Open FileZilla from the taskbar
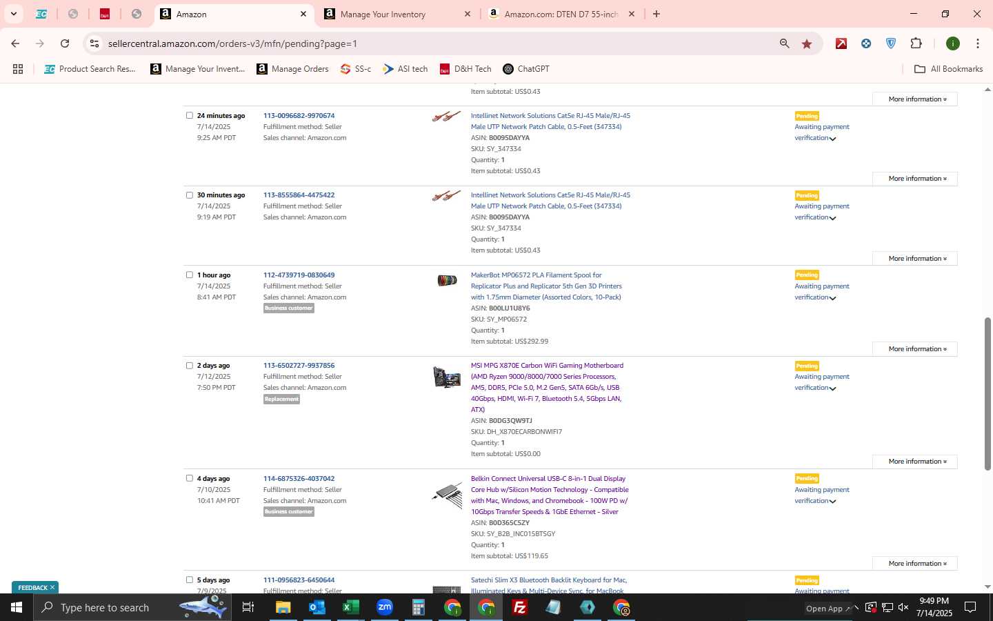This screenshot has width=993, height=621. coord(519,607)
